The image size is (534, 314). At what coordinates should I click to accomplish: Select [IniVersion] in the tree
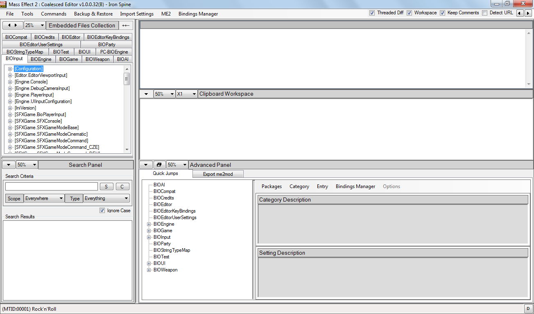[x=25, y=108]
